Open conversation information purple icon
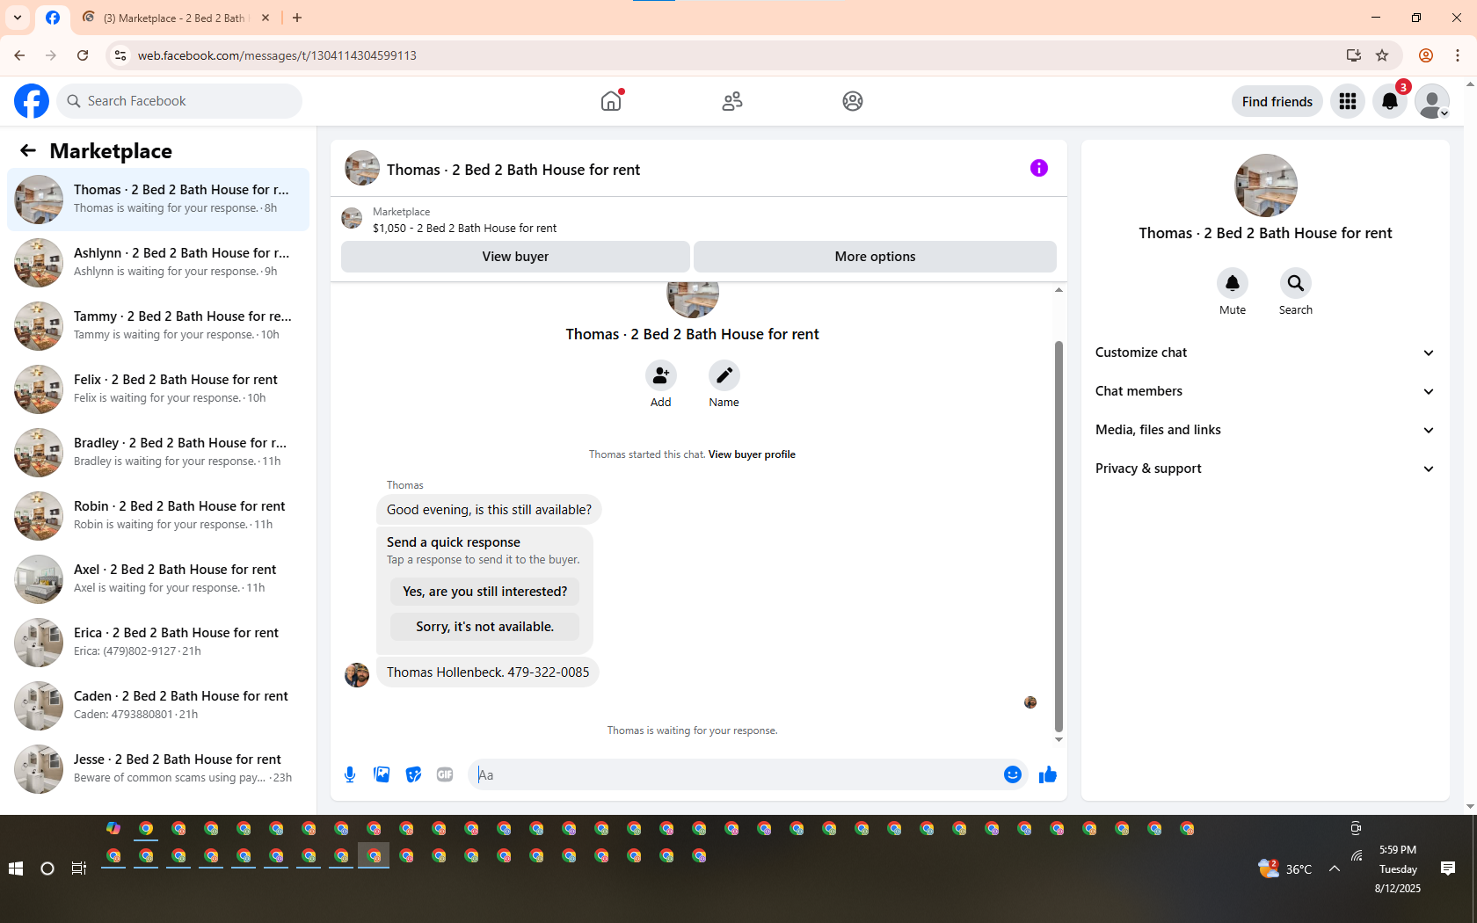The width and height of the screenshot is (1477, 923). [x=1039, y=168]
